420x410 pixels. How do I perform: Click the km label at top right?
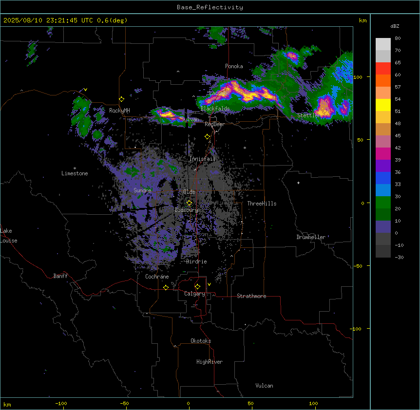coord(363,20)
